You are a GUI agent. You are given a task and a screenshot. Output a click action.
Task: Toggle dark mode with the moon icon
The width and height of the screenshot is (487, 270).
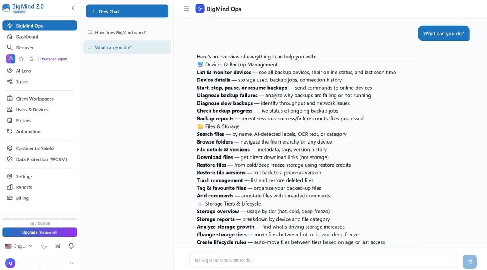point(44,246)
